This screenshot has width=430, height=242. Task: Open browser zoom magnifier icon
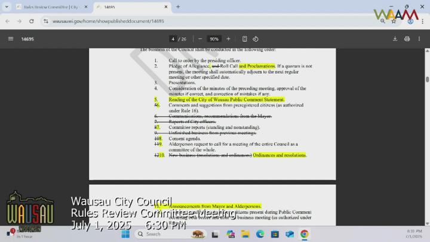(x=383, y=21)
